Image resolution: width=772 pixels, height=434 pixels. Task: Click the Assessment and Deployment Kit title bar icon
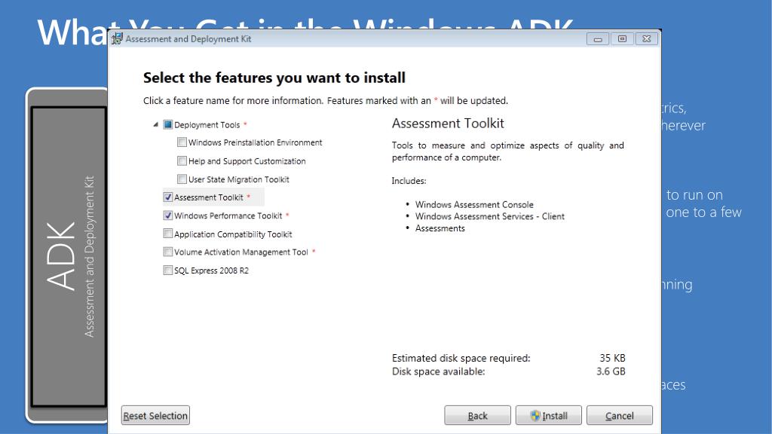point(117,38)
